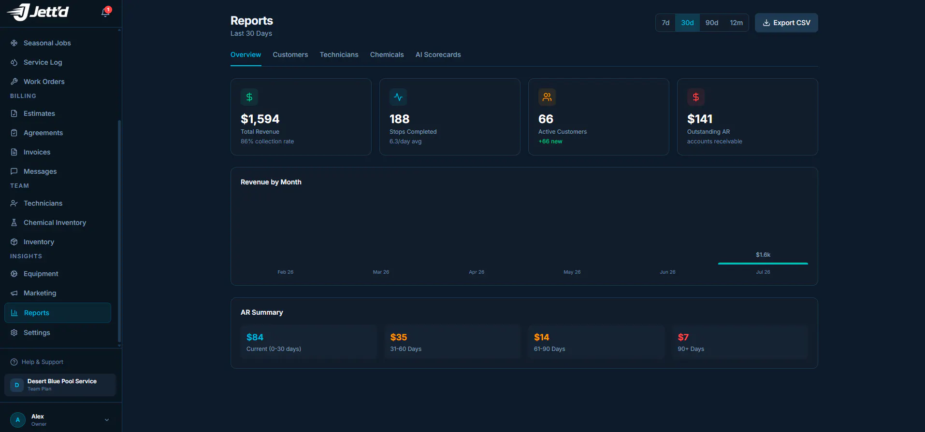Open the notifications bell icon
Viewport: 925px width, 432px height.
[105, 12]
